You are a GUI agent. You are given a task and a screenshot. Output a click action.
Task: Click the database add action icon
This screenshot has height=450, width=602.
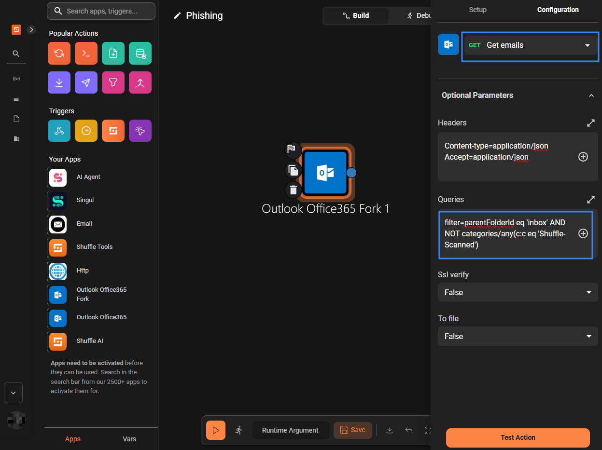[140, 54]
